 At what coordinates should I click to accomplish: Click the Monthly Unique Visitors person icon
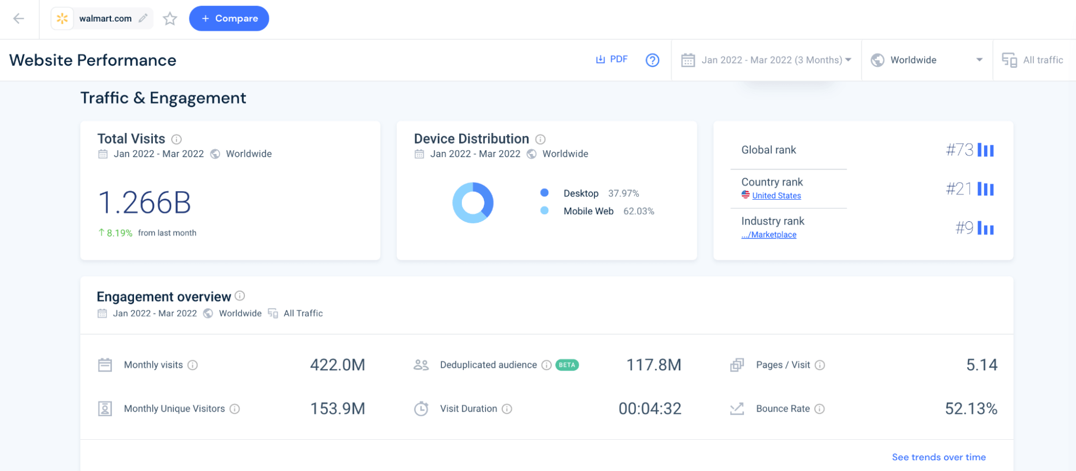coord(105,409)
